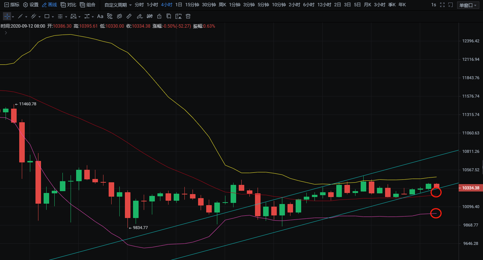Select the rectangle shape tool
The width and height of the screenshot is (483, 260).
point(47,17)
